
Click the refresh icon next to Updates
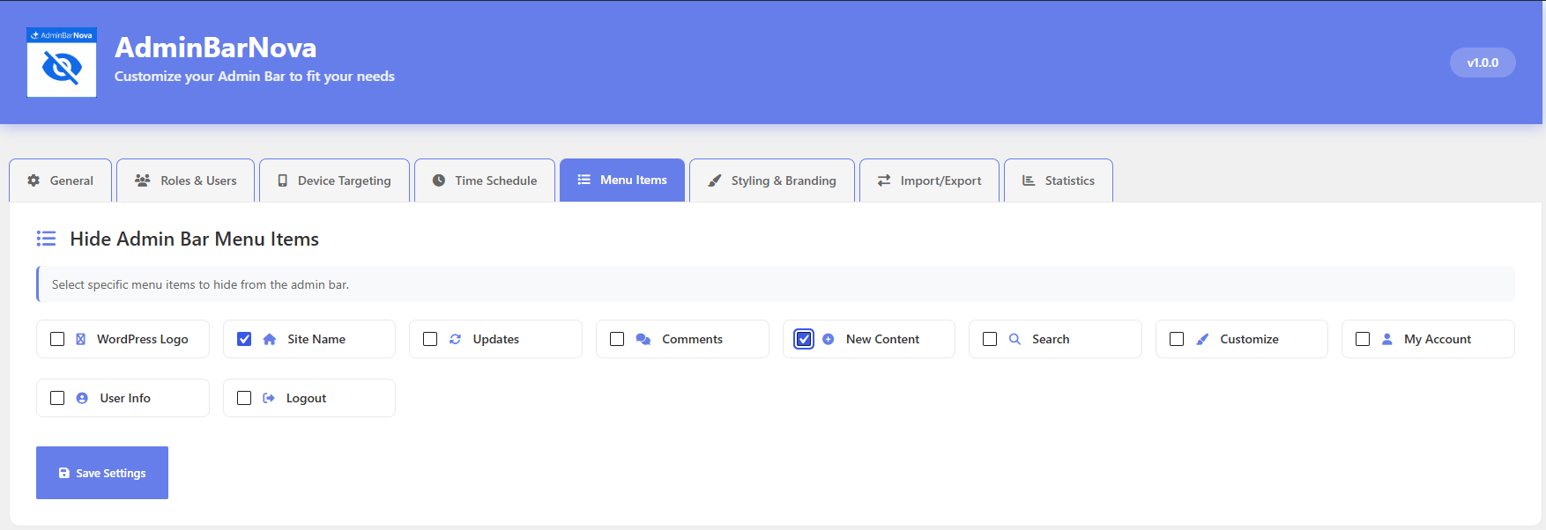tap(456, 339)
